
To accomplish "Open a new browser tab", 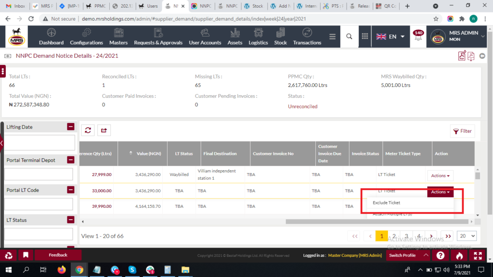I will coord(407,6).
